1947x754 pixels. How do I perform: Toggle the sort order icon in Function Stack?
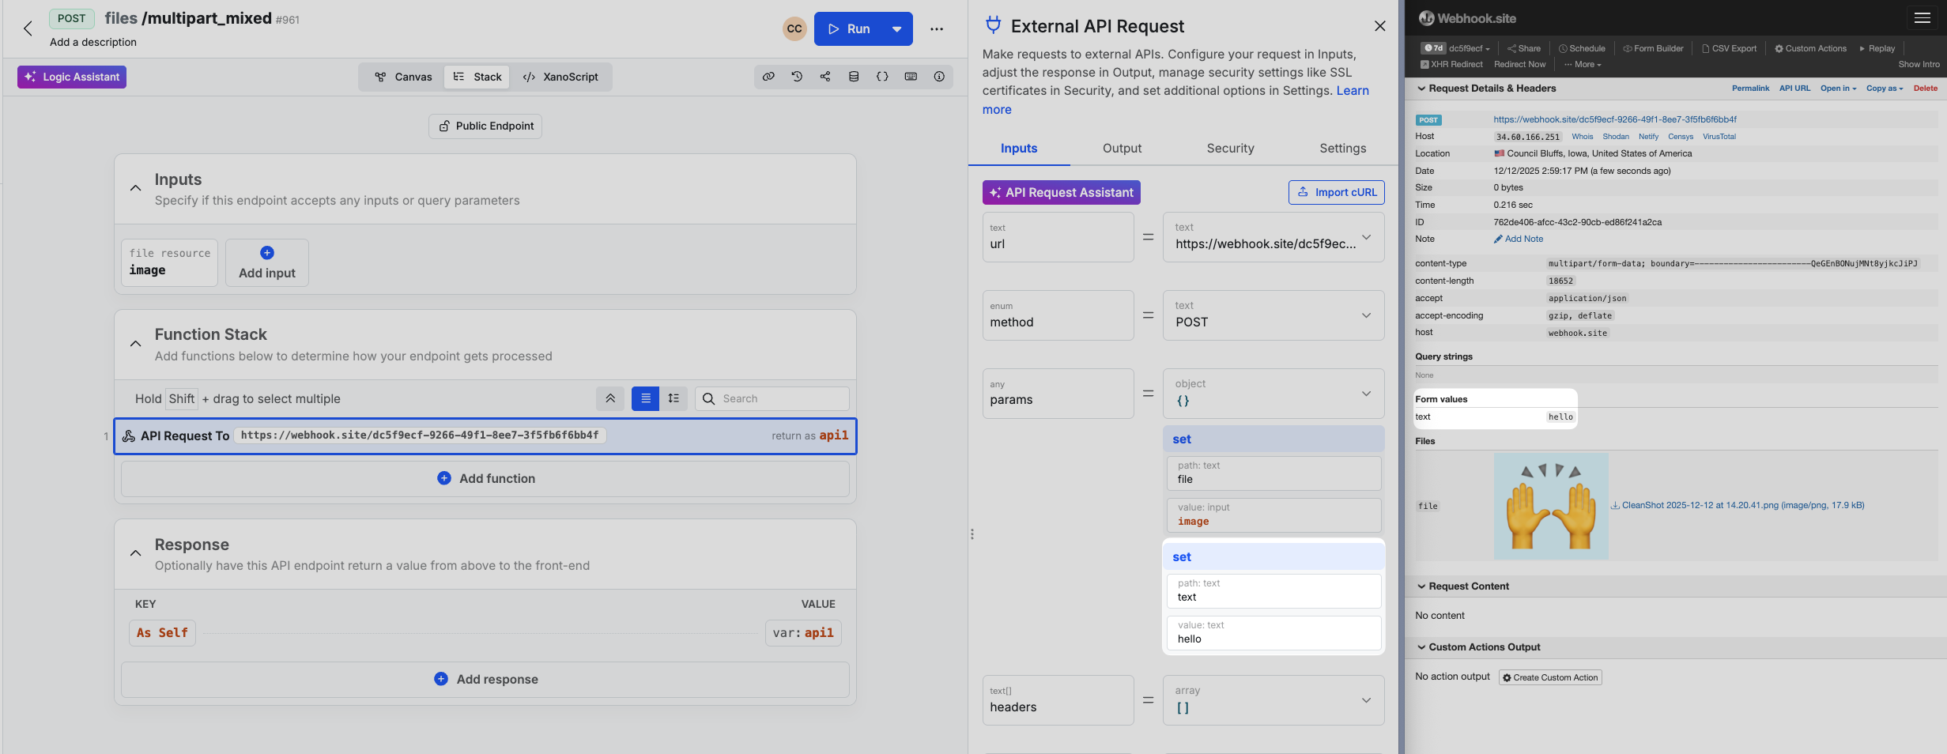(674, 398)
